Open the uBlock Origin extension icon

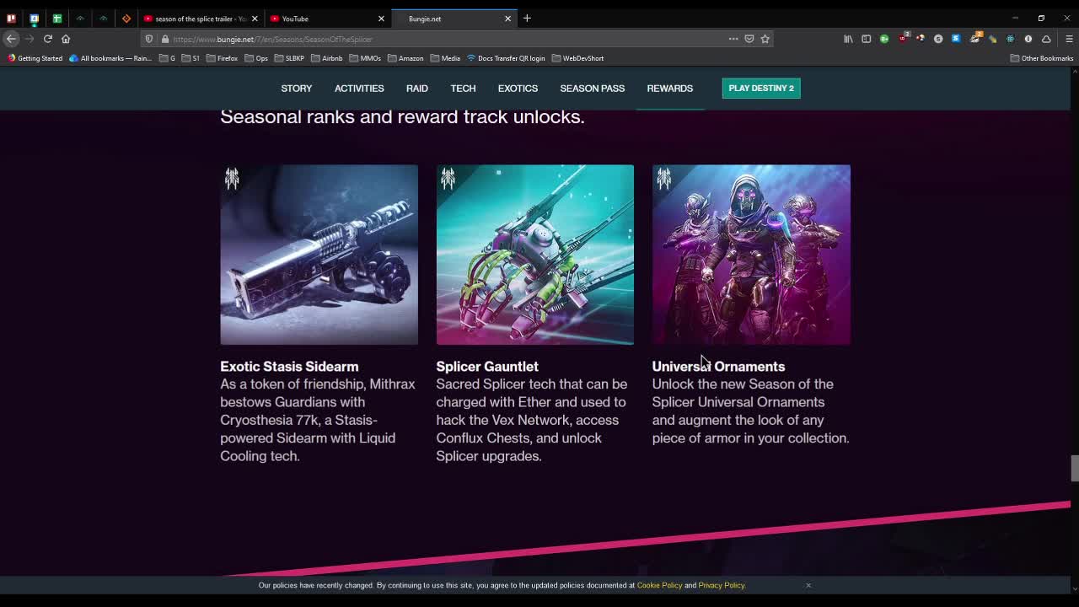click(904, 38)
